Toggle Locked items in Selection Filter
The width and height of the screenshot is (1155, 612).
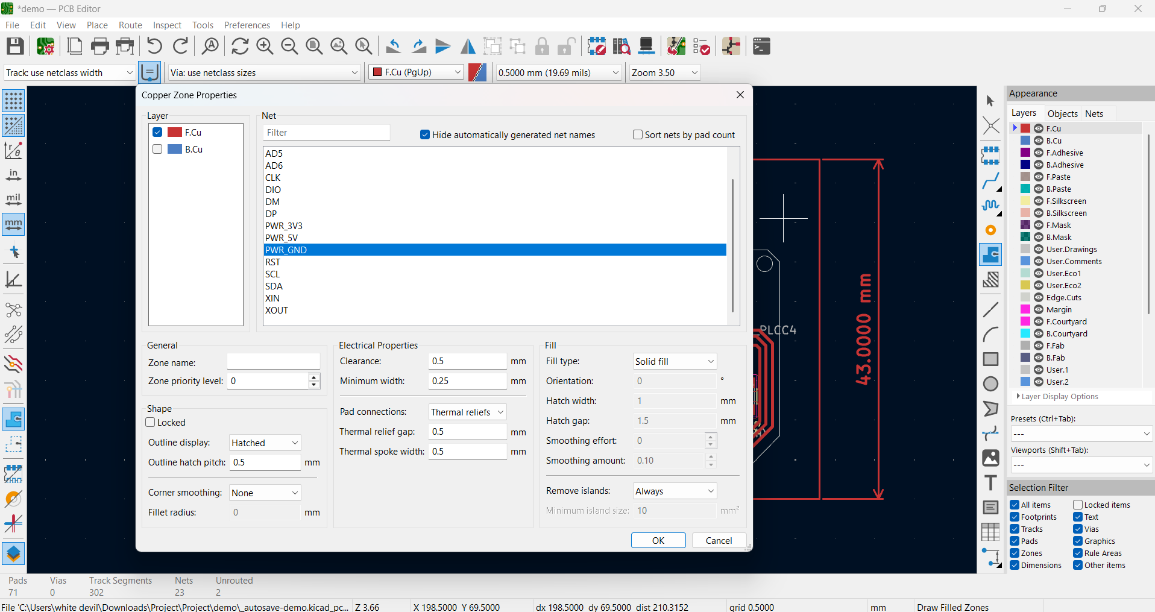(1078, 505)
